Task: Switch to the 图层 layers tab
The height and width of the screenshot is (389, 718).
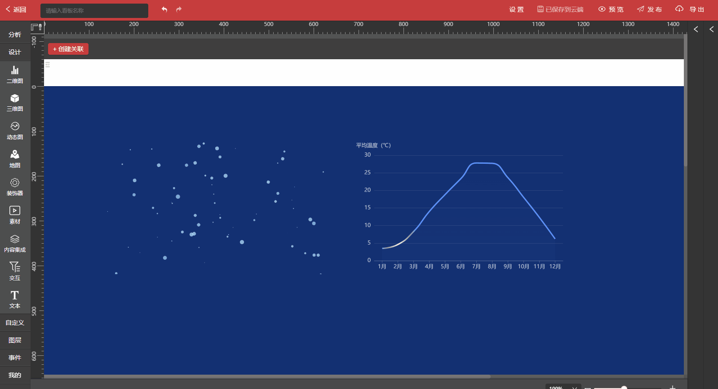Action: point(15,340)
